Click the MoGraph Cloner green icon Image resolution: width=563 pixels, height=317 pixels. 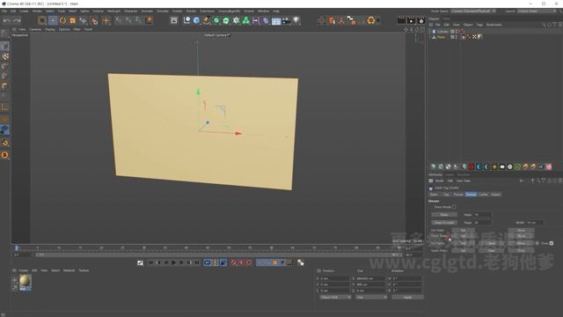[246, 20]
